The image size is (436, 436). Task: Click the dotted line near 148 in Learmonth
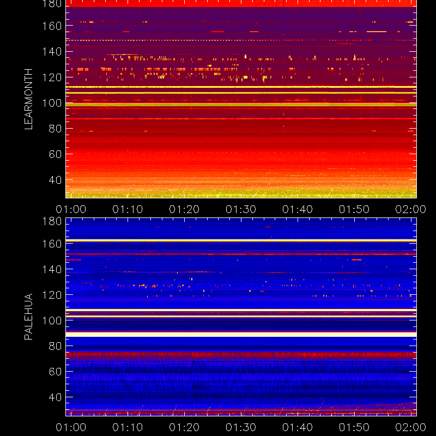pyautogui.click(x=241, y=40)
